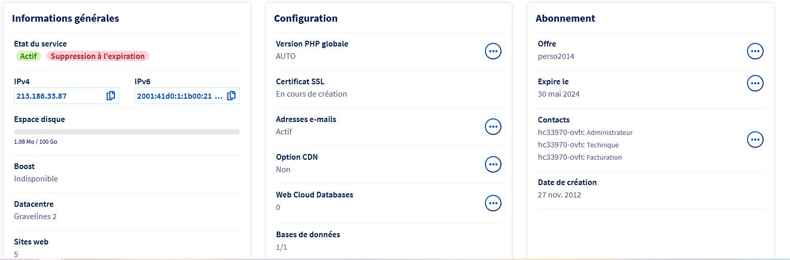Click the hc33970-ovh Administrateur contact
This screenshot has width=790, height=260.
pyautogui.click(x=585, y=132)
